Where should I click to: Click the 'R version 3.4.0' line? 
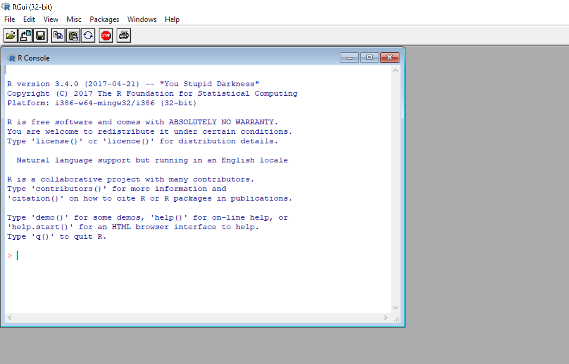(x=133, y=84)
